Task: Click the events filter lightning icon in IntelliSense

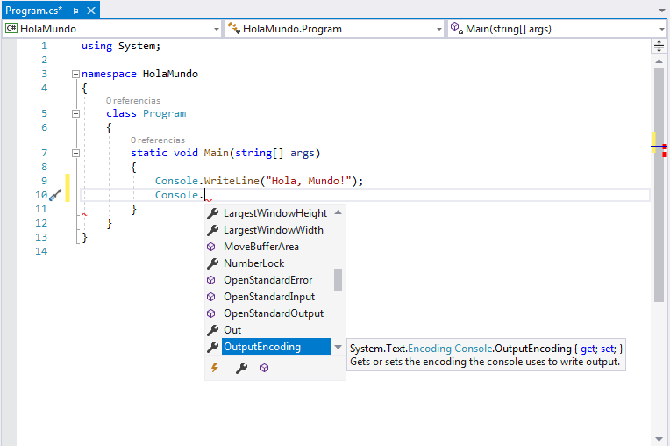Action: (213, 369)
